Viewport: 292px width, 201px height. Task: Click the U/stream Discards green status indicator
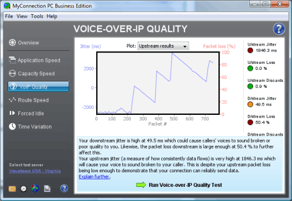coord(250,86)
